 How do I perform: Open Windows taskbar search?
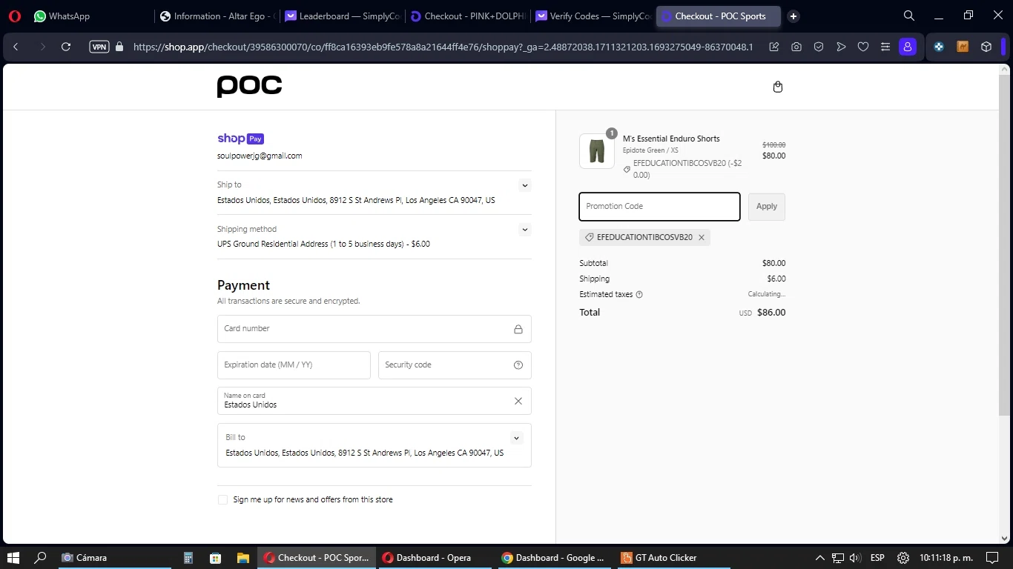click(x=41, y=558)
